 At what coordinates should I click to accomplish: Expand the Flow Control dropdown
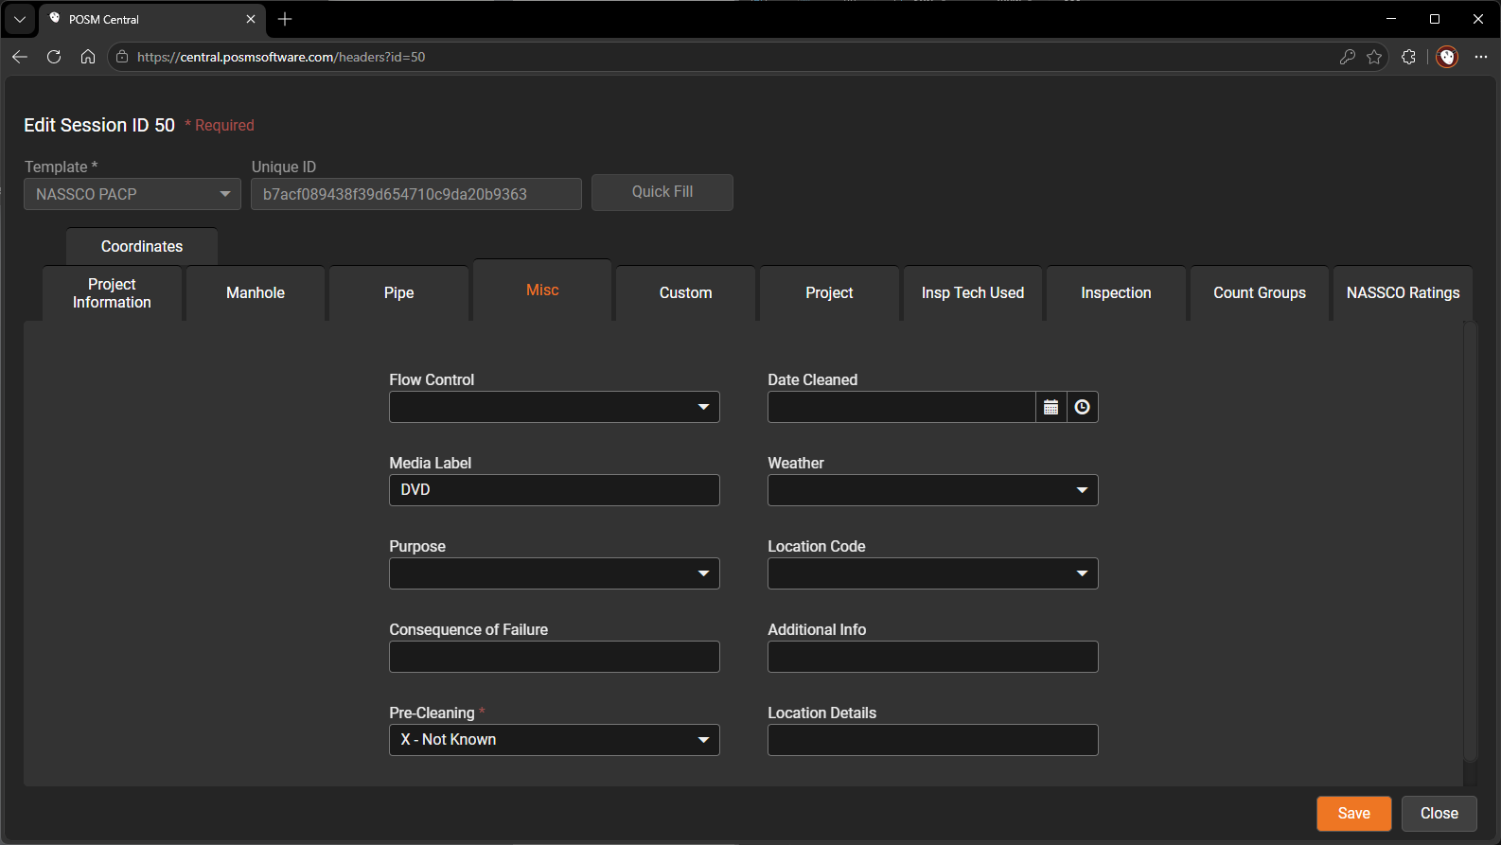pos(555,407)
